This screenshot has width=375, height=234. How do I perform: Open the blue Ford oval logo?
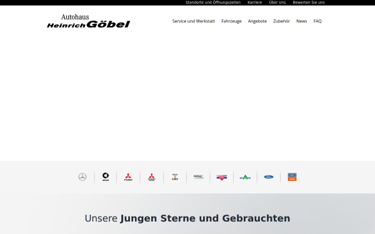click(x=269, y=177)
